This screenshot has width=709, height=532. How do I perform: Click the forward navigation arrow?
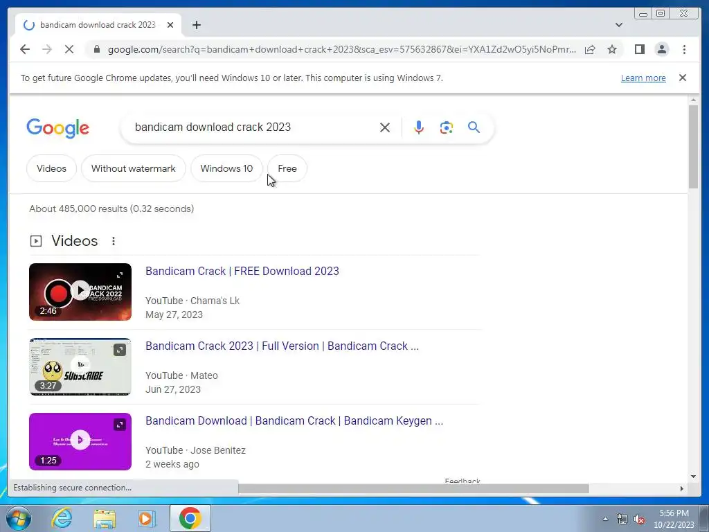(x=47, y=49)
